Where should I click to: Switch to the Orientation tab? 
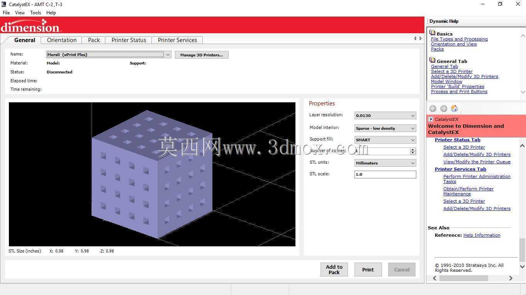62,40
